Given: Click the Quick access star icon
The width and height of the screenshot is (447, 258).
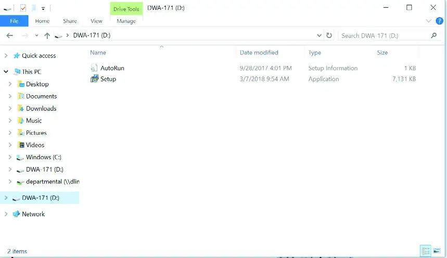Looking at the screenshot, I should [x=17, y=56].
